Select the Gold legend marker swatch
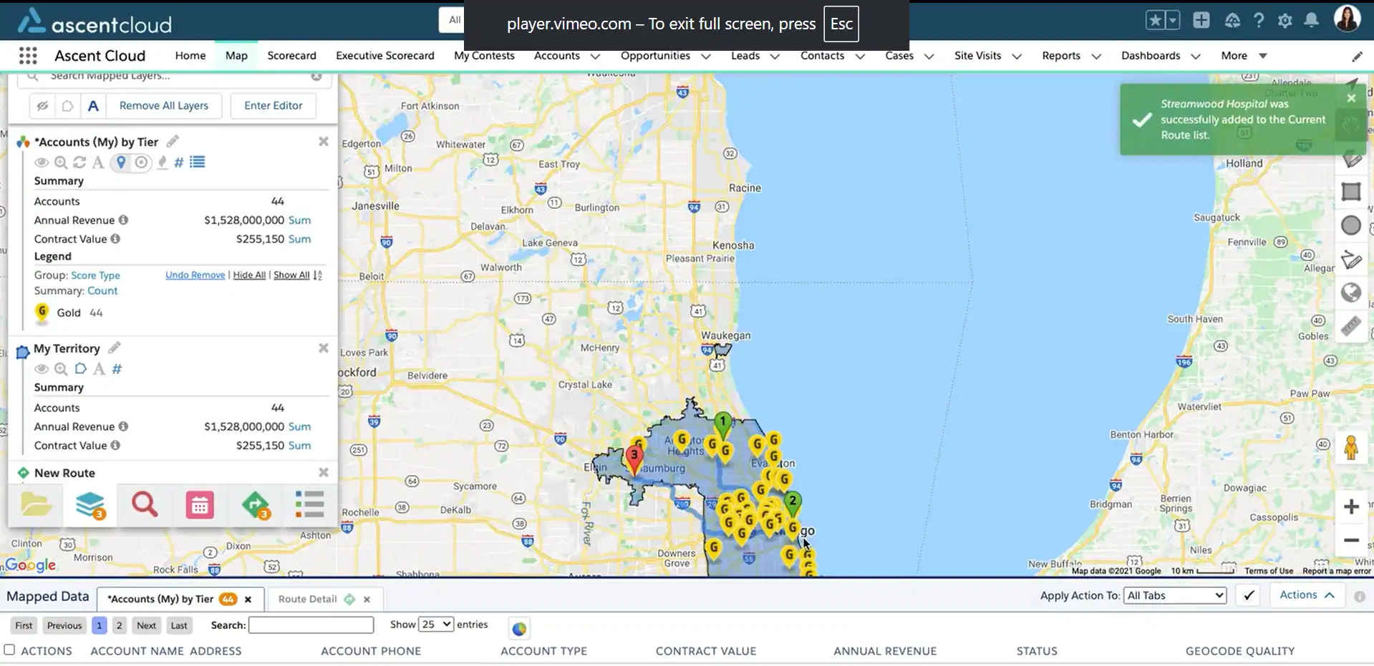This screenshot has width=1374, height=666. click(x=41, y=313)
